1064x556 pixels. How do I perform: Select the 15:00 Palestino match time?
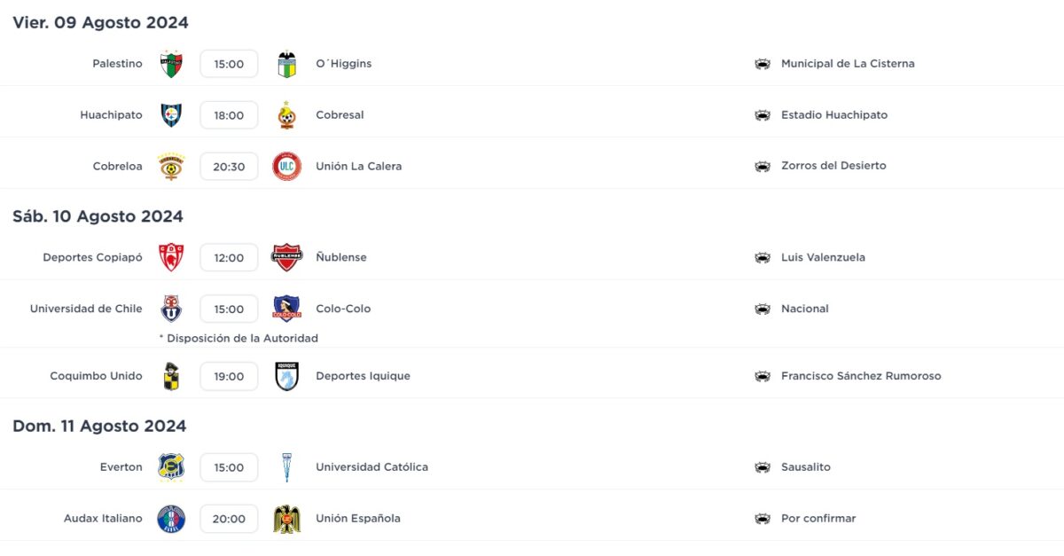[229, 64]
